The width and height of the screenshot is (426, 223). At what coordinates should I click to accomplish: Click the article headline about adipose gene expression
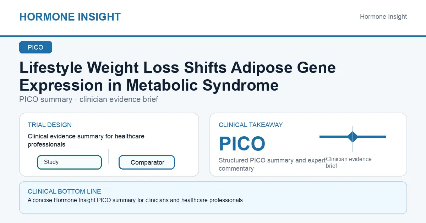click(177, 76)
